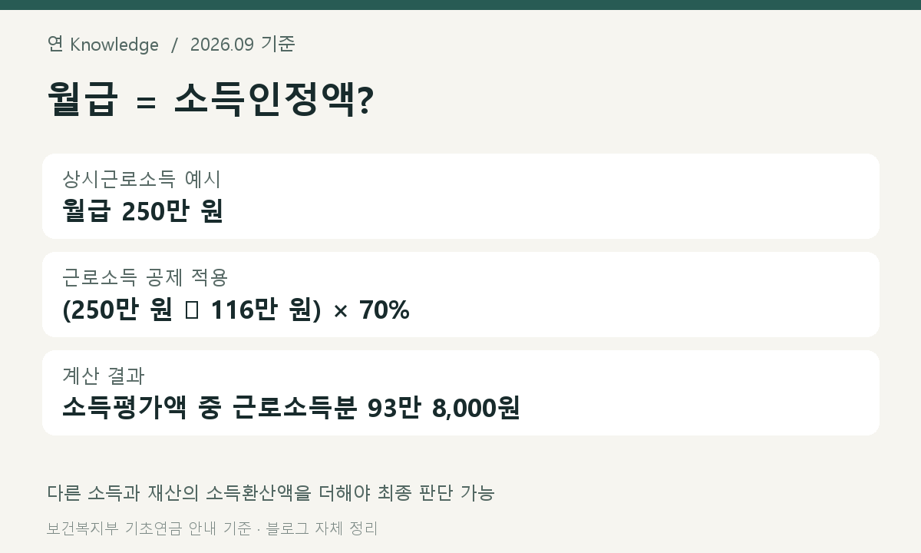This screenshot has width=921, height=553.
Task: Click the '연 Knowledge' brand label
Action: (103, 45)
